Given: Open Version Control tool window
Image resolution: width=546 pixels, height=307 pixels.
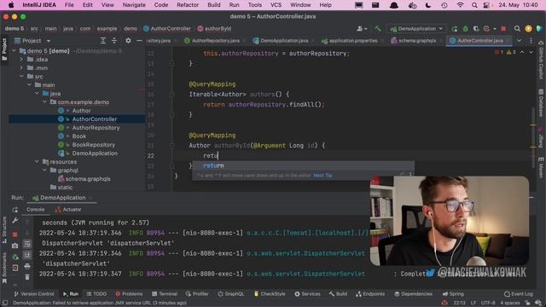Looking at the screenshot, I should point(34,294).
